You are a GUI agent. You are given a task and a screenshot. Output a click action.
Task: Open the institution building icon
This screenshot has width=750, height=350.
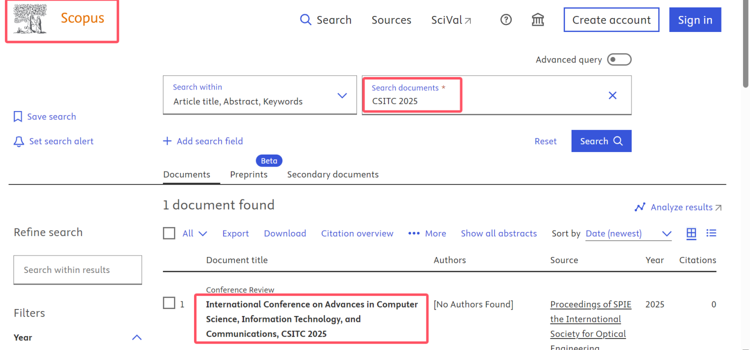[x=538, y=20]
